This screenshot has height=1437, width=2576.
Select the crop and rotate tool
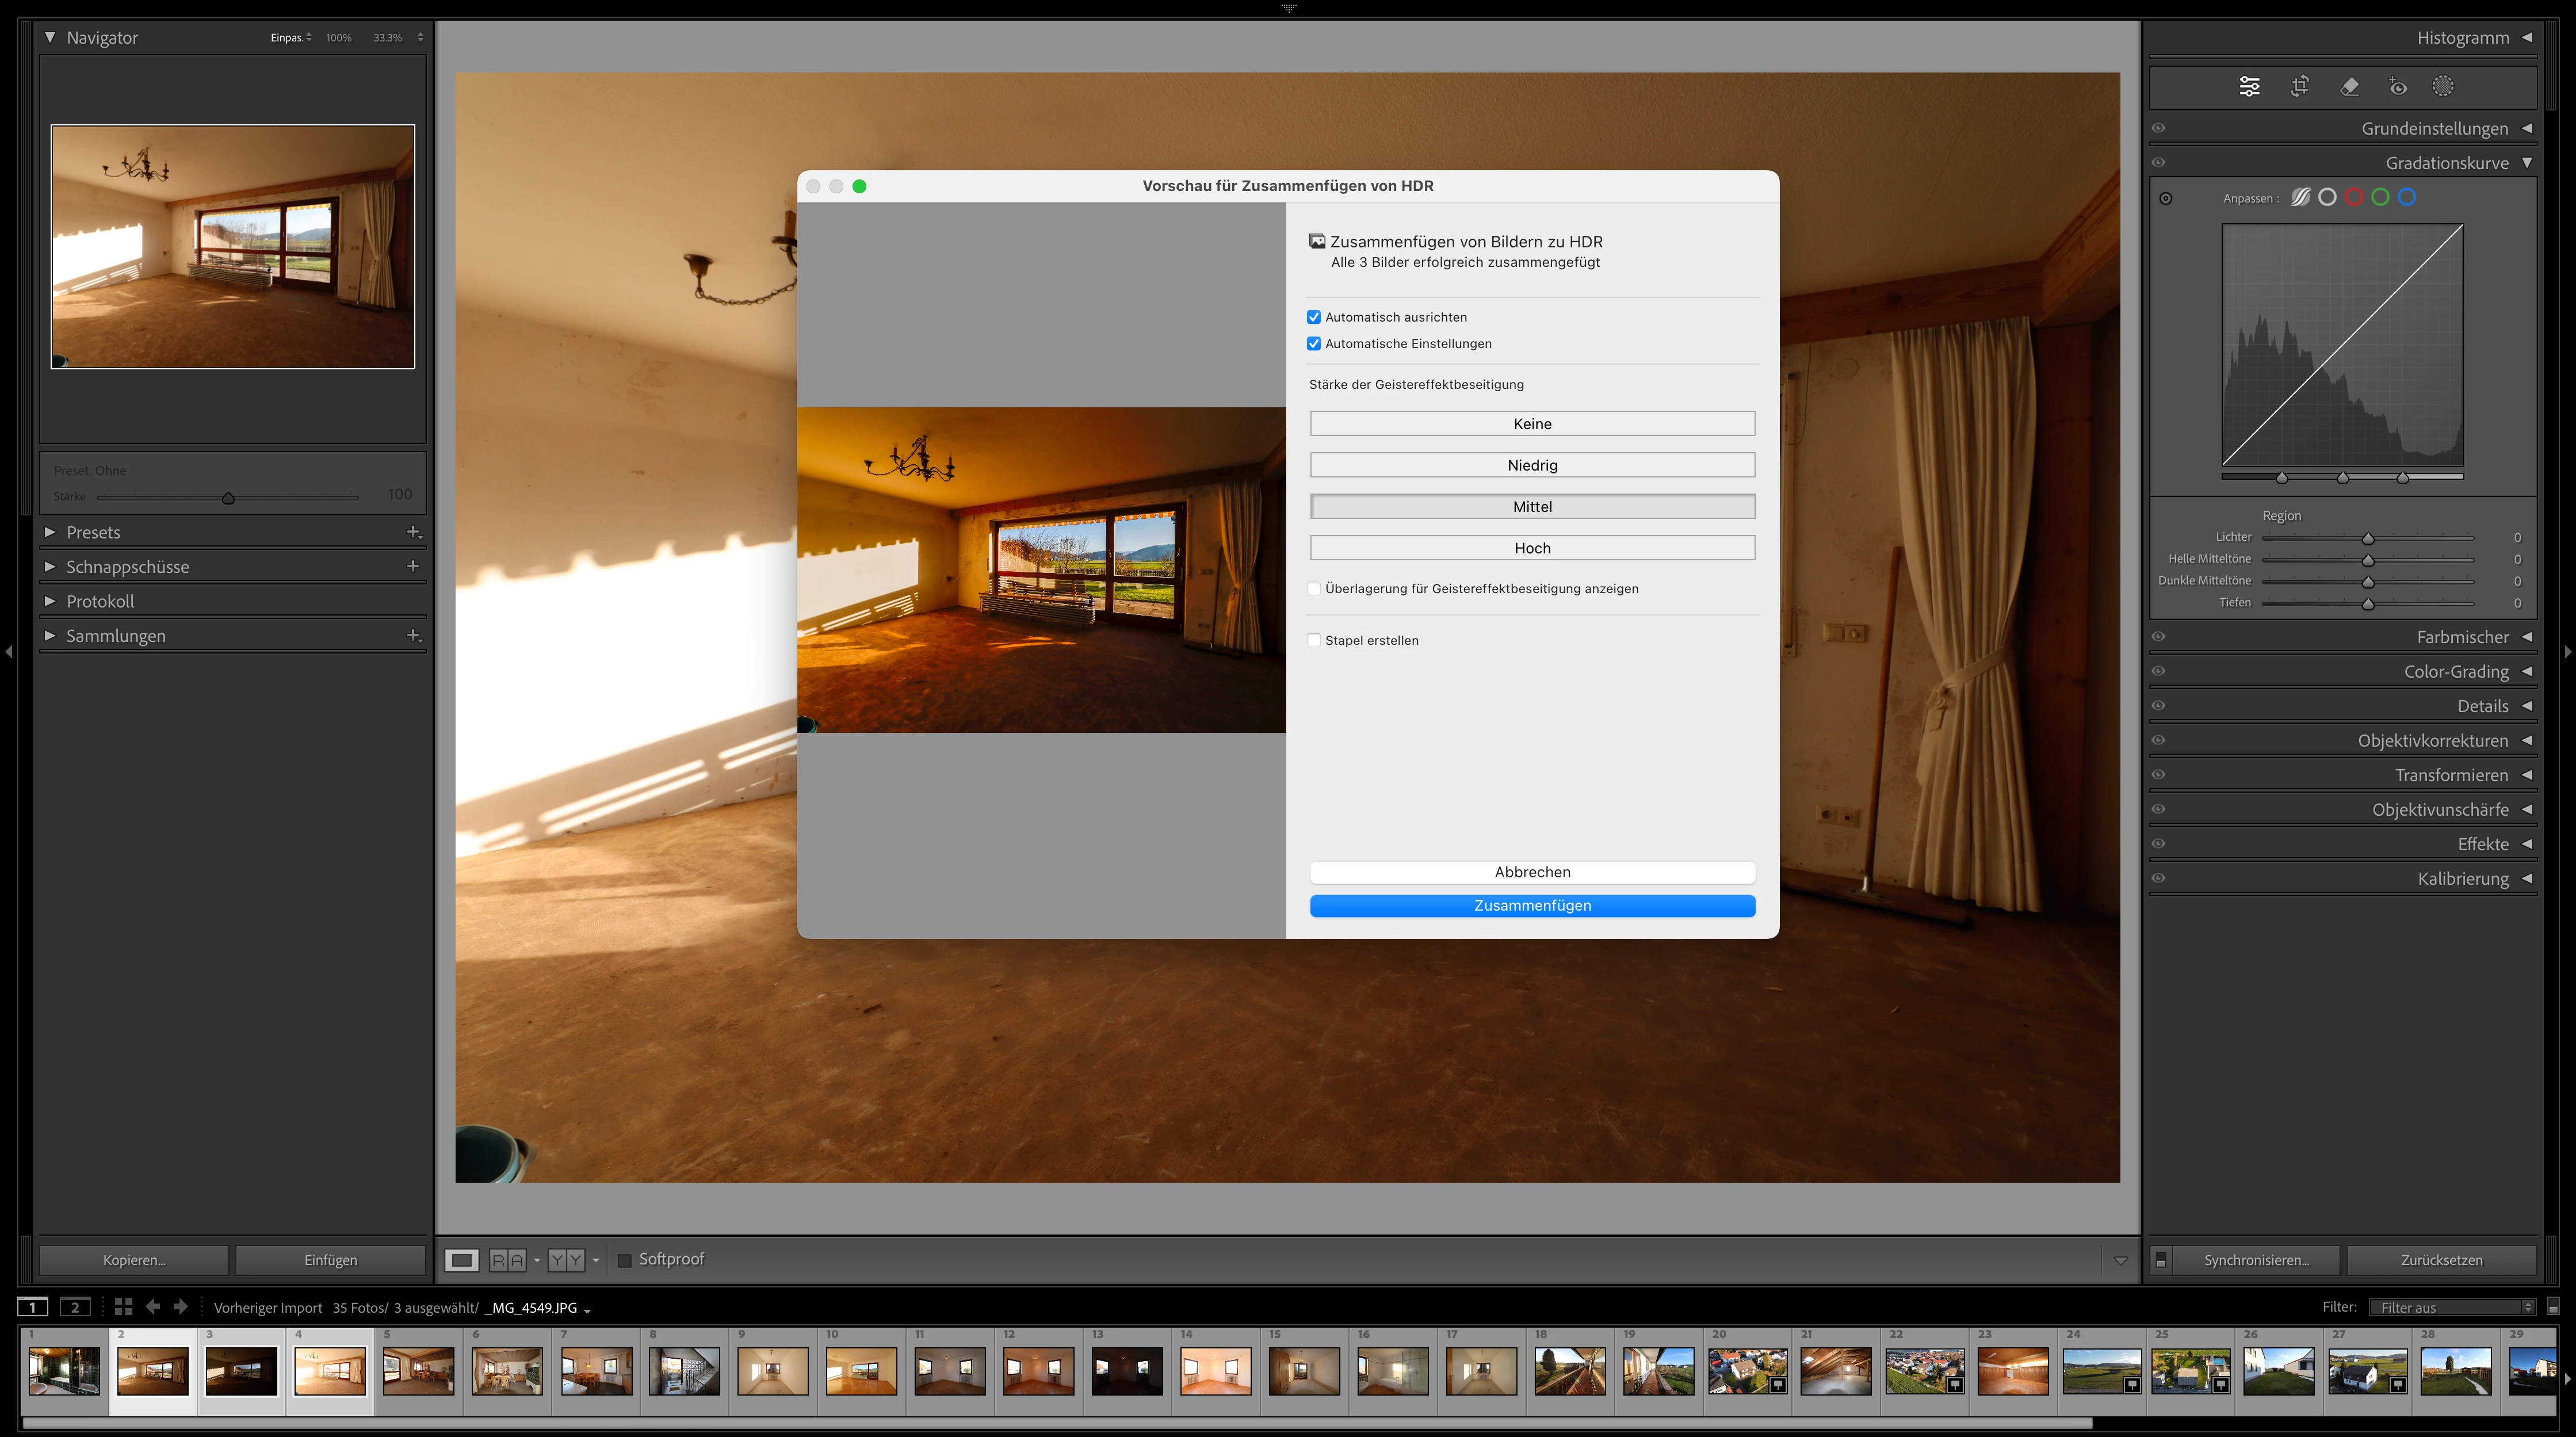click(x=2299, y=87)
